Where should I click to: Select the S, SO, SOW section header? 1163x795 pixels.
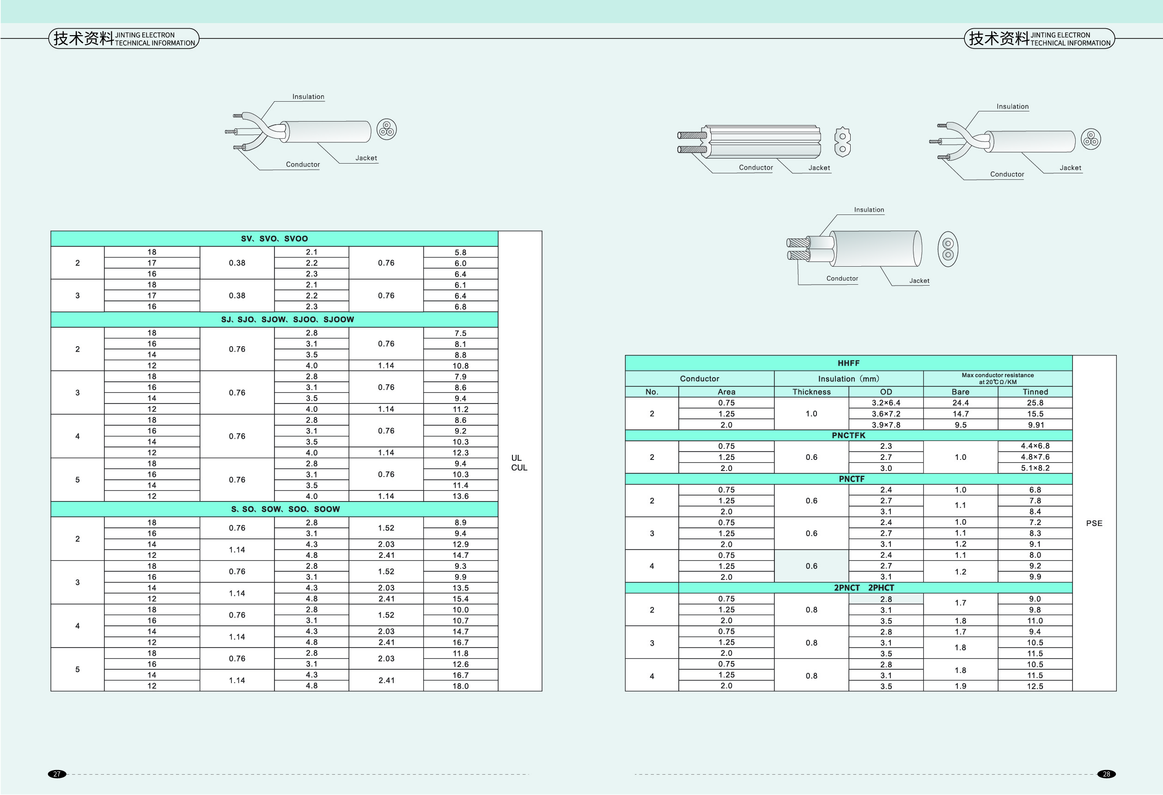click(x=285, y=509)
